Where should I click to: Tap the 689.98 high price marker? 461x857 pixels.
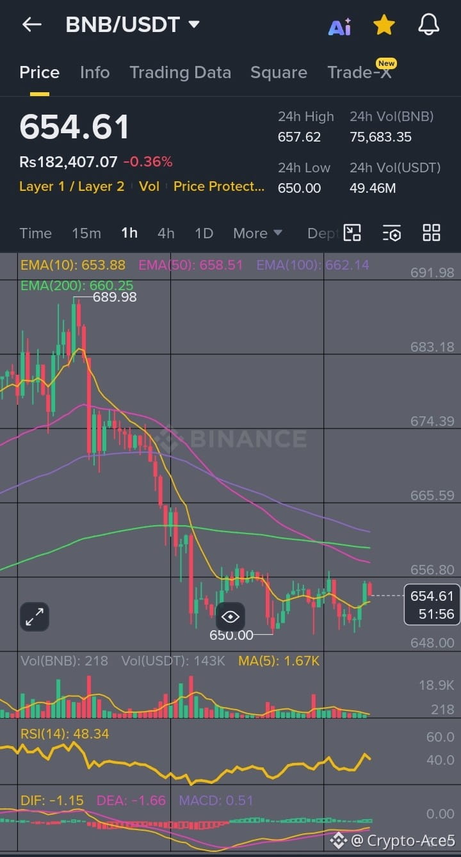coord(115,297)
